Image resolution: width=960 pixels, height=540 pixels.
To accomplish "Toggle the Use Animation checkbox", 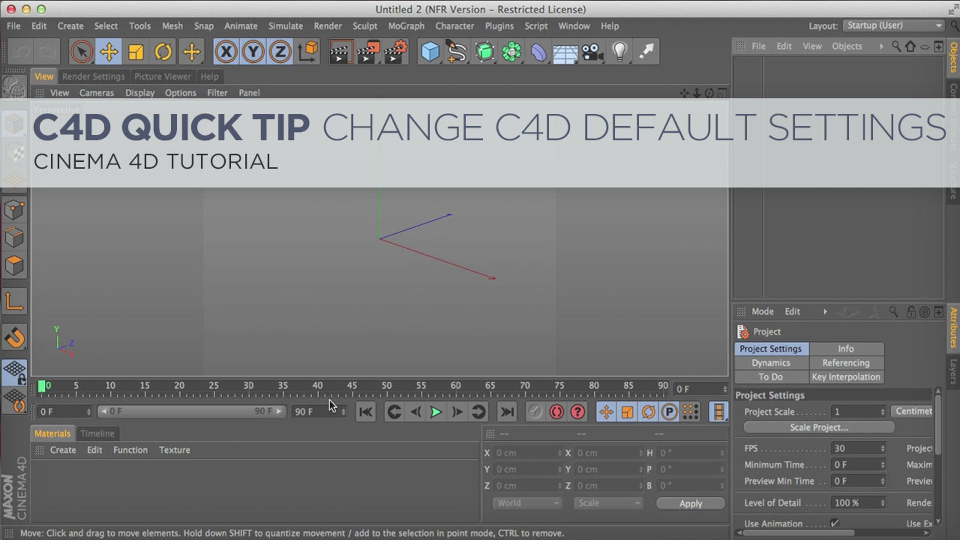I will pyautogui.click(x=835, y=523).
